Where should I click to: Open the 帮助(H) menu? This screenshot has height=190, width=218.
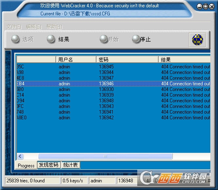[54, 27]
